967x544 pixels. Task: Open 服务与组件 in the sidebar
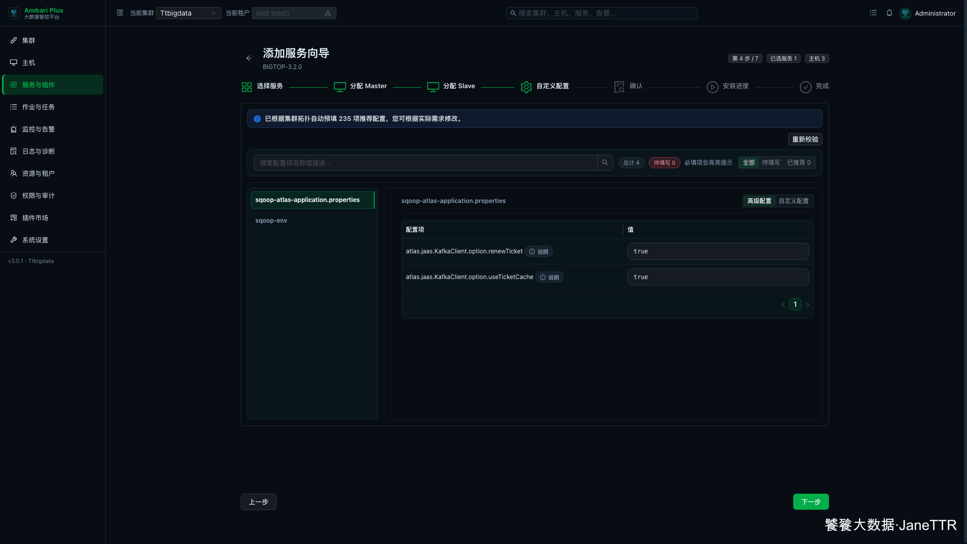[x=52, y=85]
